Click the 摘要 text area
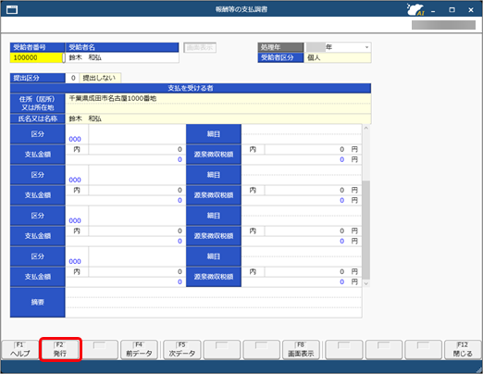The image size is (483, 374). click(x=214, y=303)
